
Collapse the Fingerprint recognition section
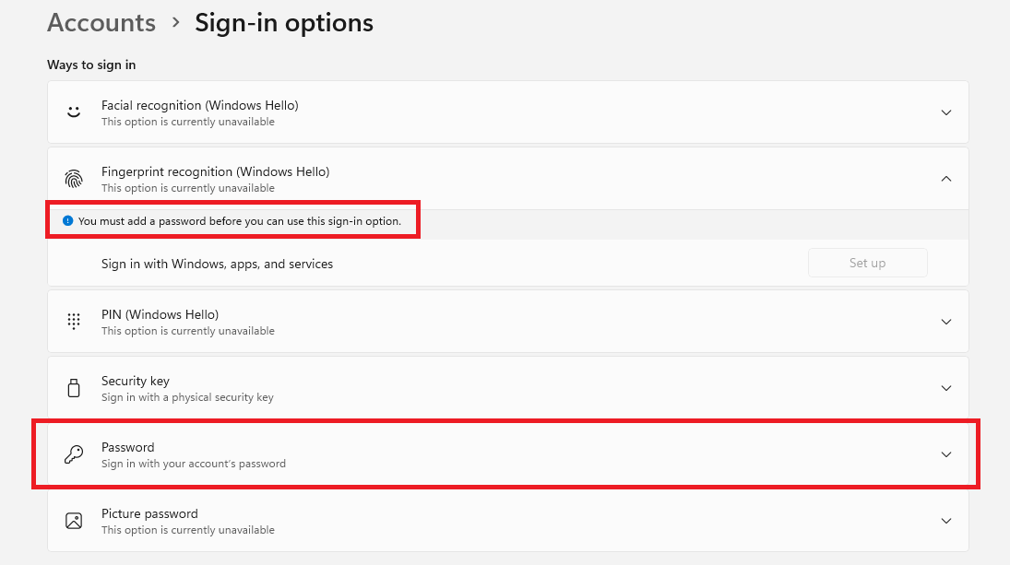pos(946,178)
